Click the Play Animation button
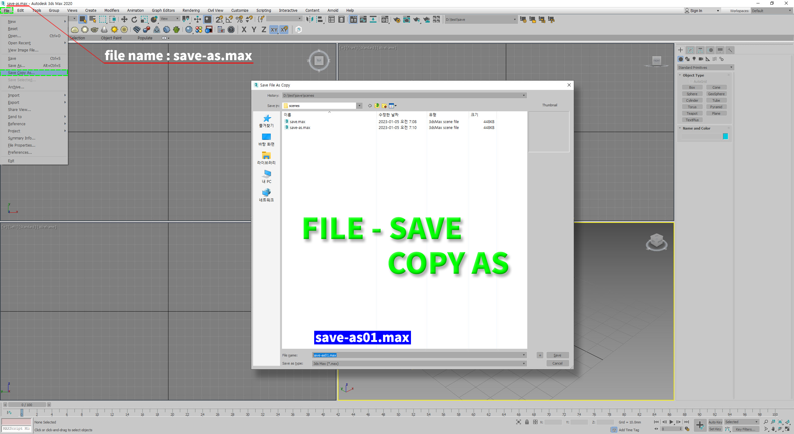This screenshot has height=434, width=794. 671,422
